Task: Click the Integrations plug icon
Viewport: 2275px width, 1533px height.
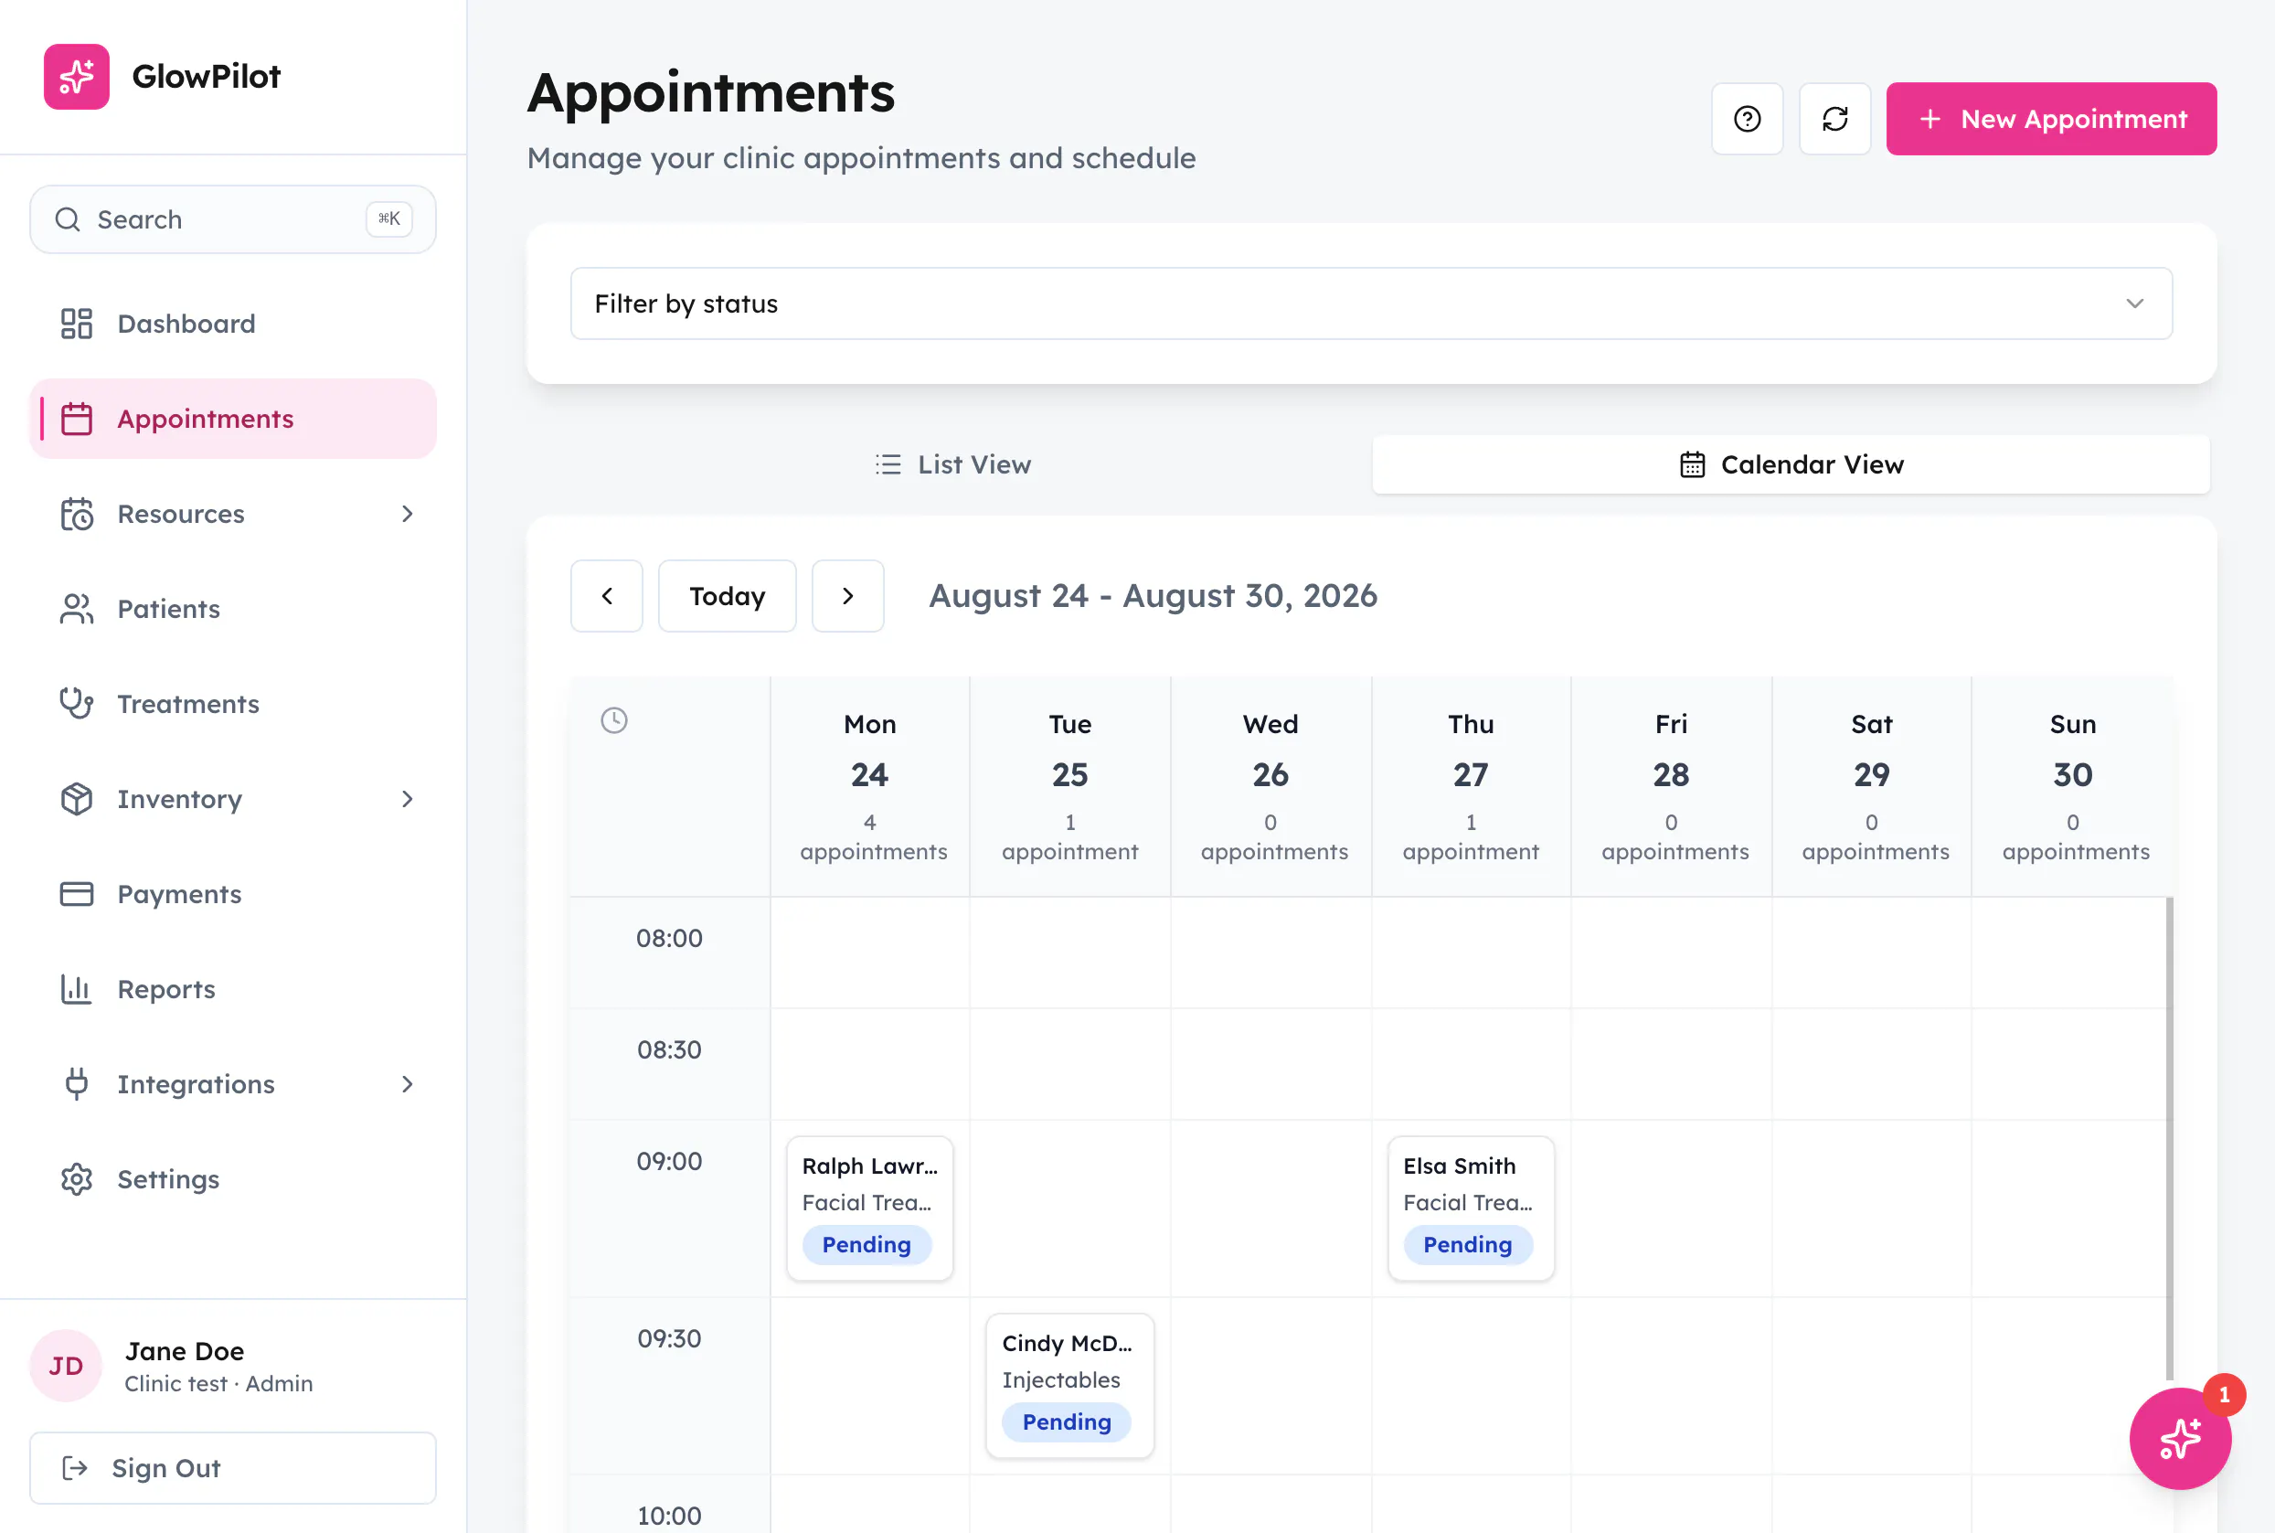Action: (x=76, y=1083)
